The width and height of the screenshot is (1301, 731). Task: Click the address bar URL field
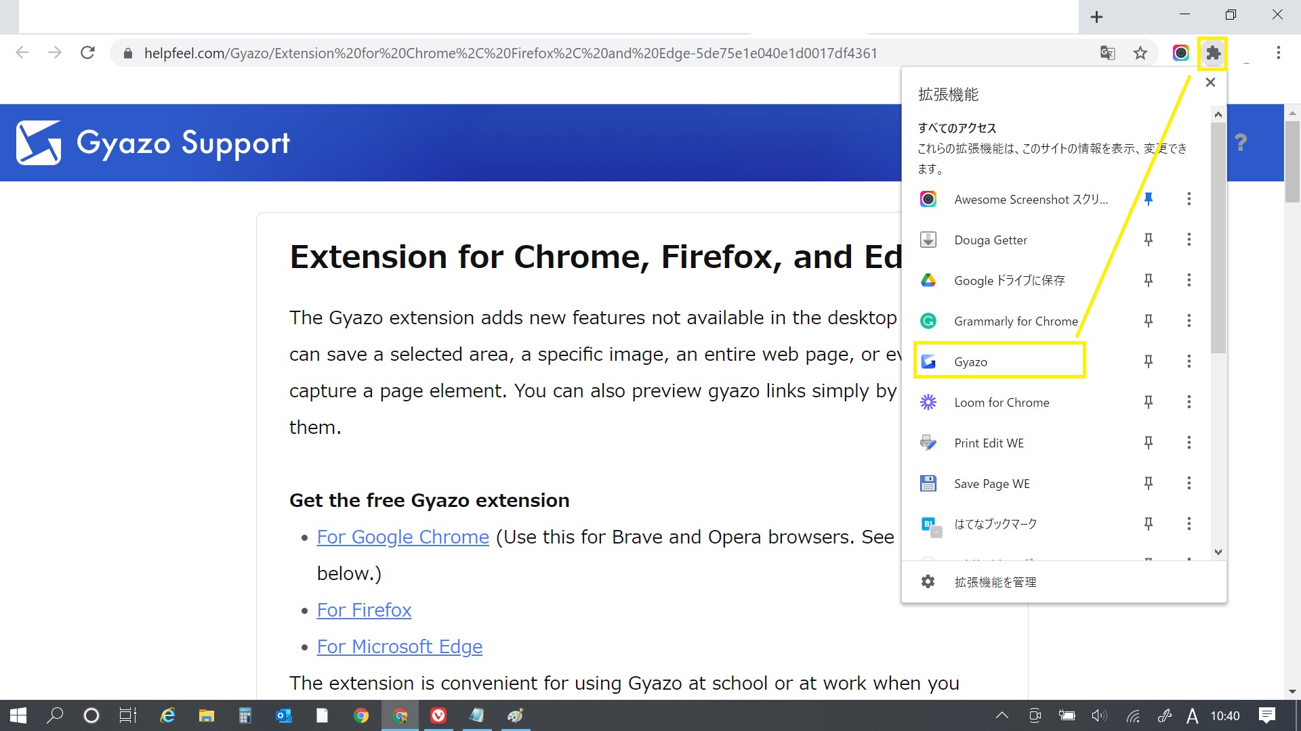pyautogui.click(x=510, y=53)
